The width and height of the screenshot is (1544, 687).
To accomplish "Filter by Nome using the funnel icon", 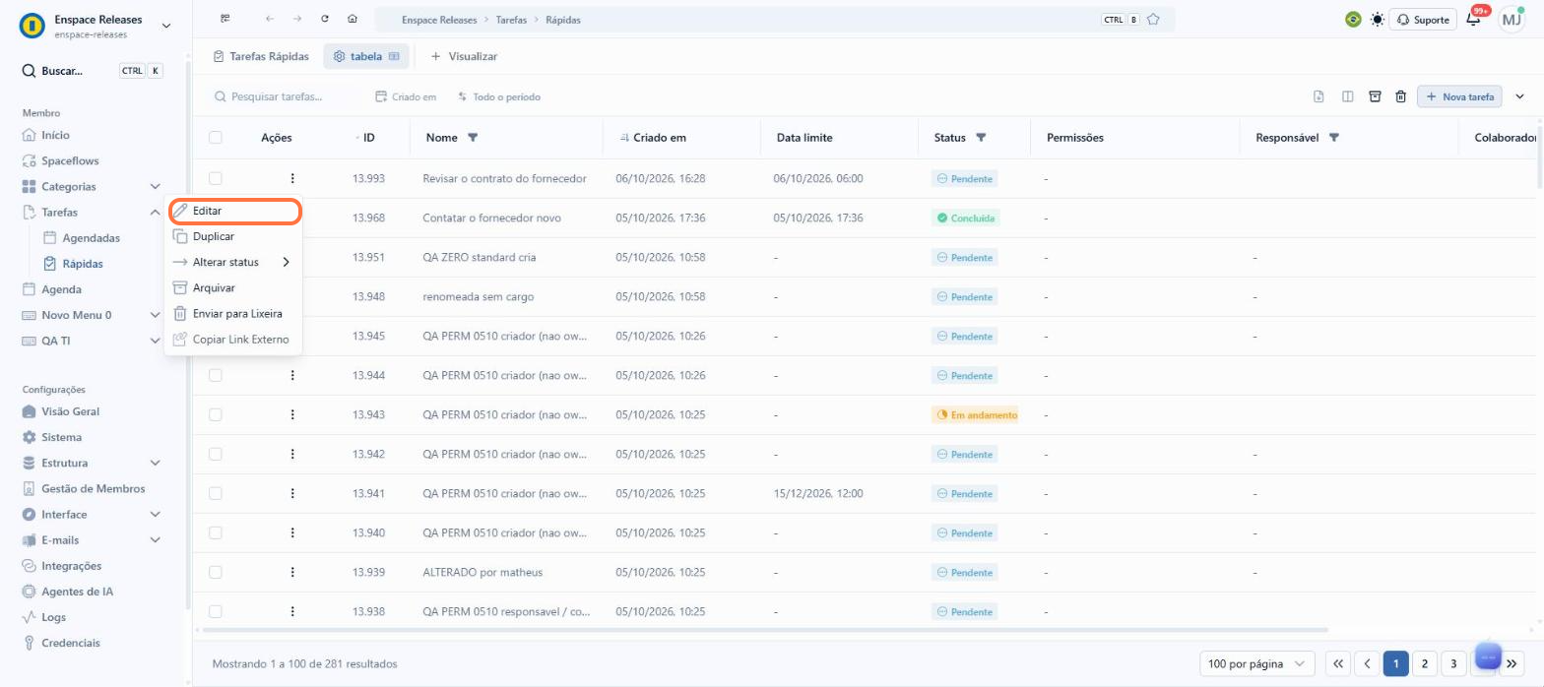I will (473, 138).
